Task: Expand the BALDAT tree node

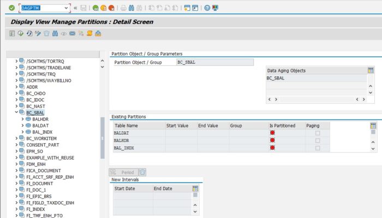Action: [x=23, y=125]
